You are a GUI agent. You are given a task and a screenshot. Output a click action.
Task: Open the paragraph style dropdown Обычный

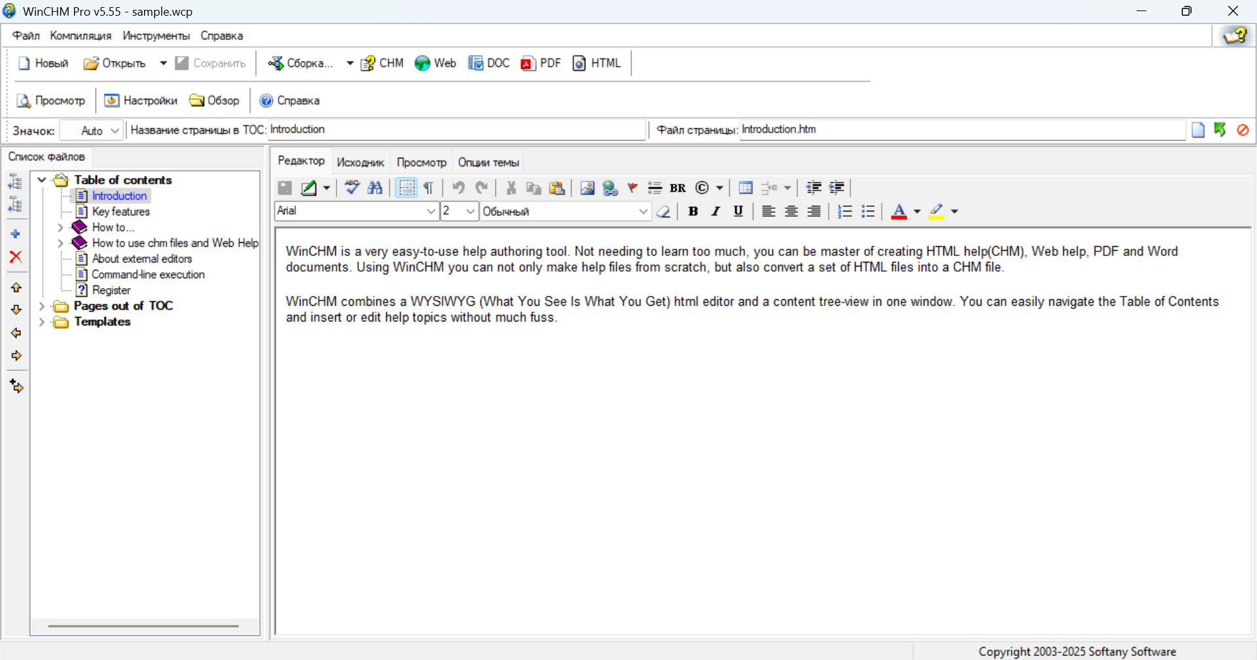(x=643, y=211)
